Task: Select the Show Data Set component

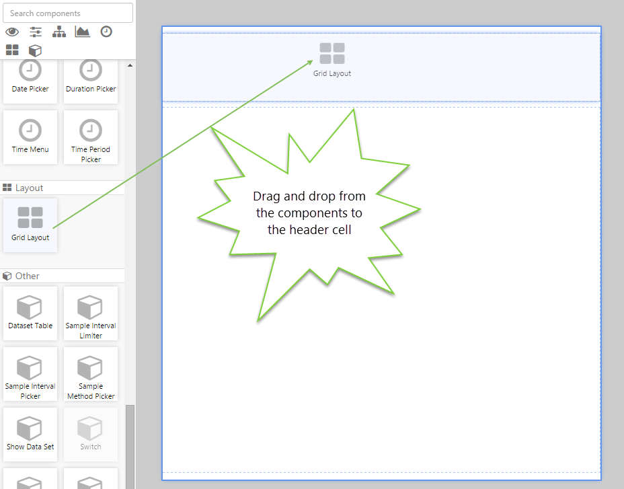Action: (x=30, y=434)
